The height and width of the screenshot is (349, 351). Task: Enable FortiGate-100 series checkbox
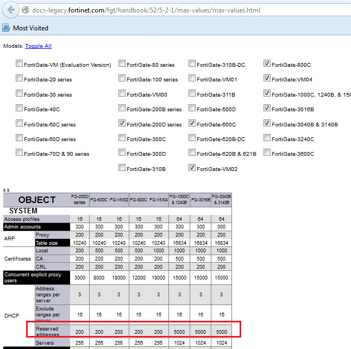(122, 78)
